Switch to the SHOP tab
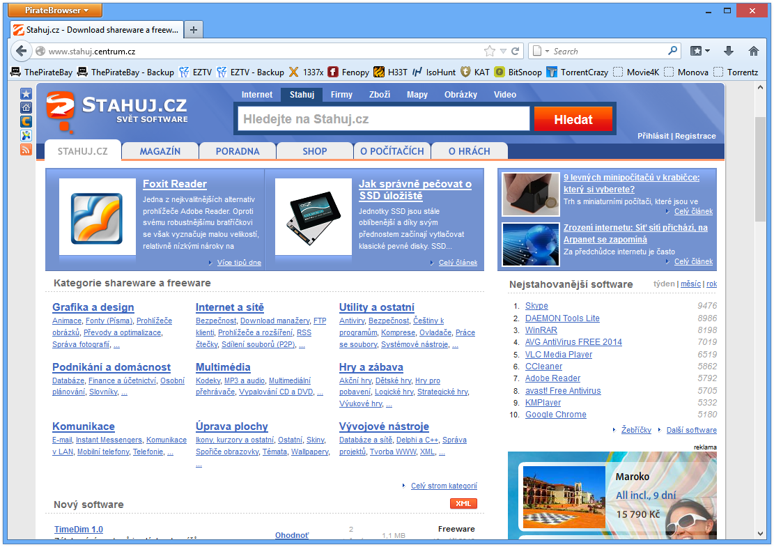The width and height of the screenshot is (774, 547). (314, 151)
